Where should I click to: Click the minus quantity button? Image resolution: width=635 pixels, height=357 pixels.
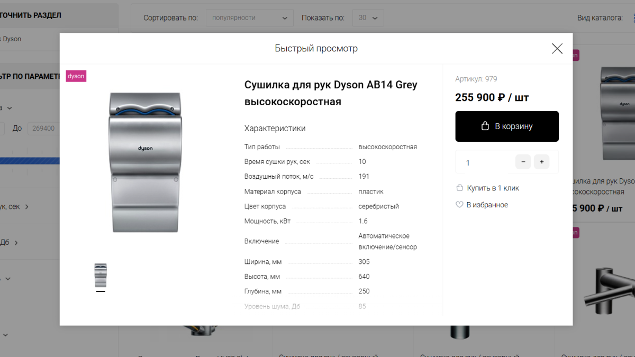click(x=523, y=162)
